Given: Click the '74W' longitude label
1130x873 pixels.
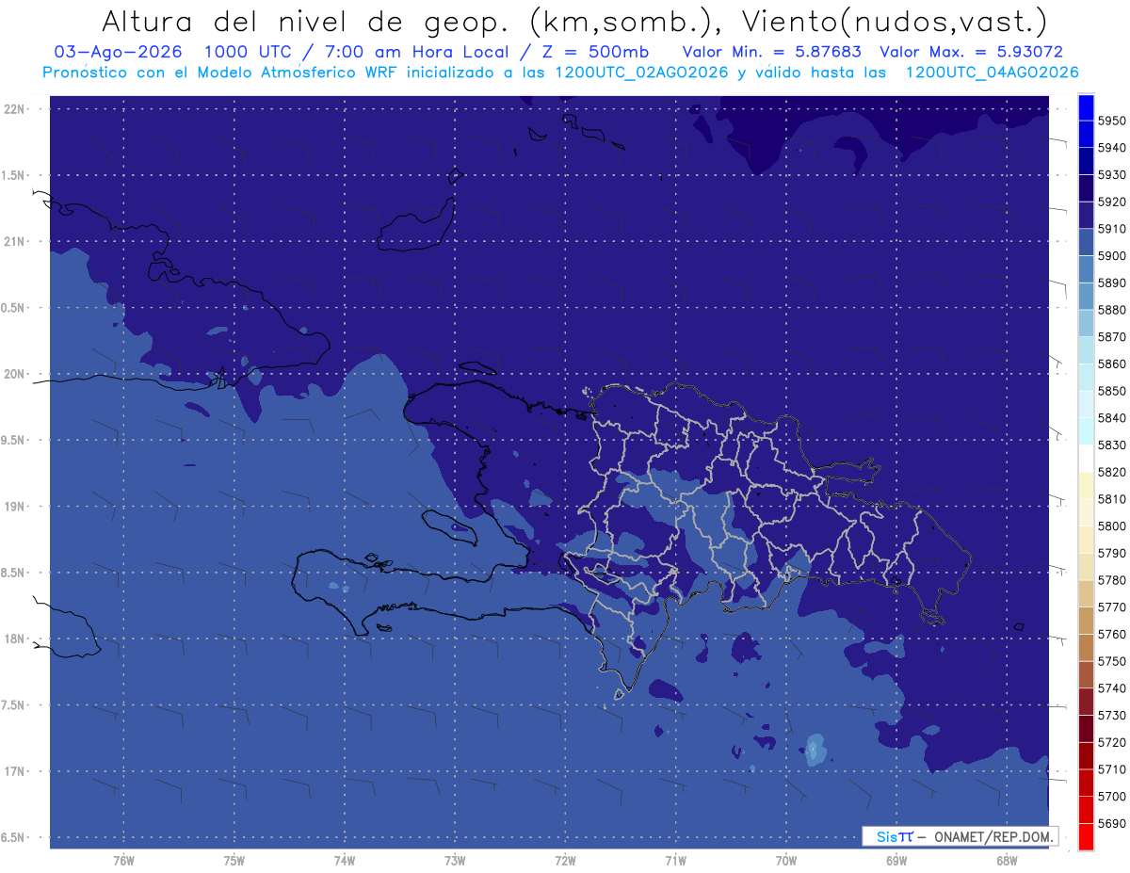Looking at the screenshot, I should pyautogui.click(x=345, y=861).
